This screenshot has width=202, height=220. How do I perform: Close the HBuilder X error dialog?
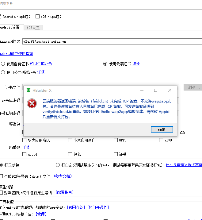coord(170,90)
